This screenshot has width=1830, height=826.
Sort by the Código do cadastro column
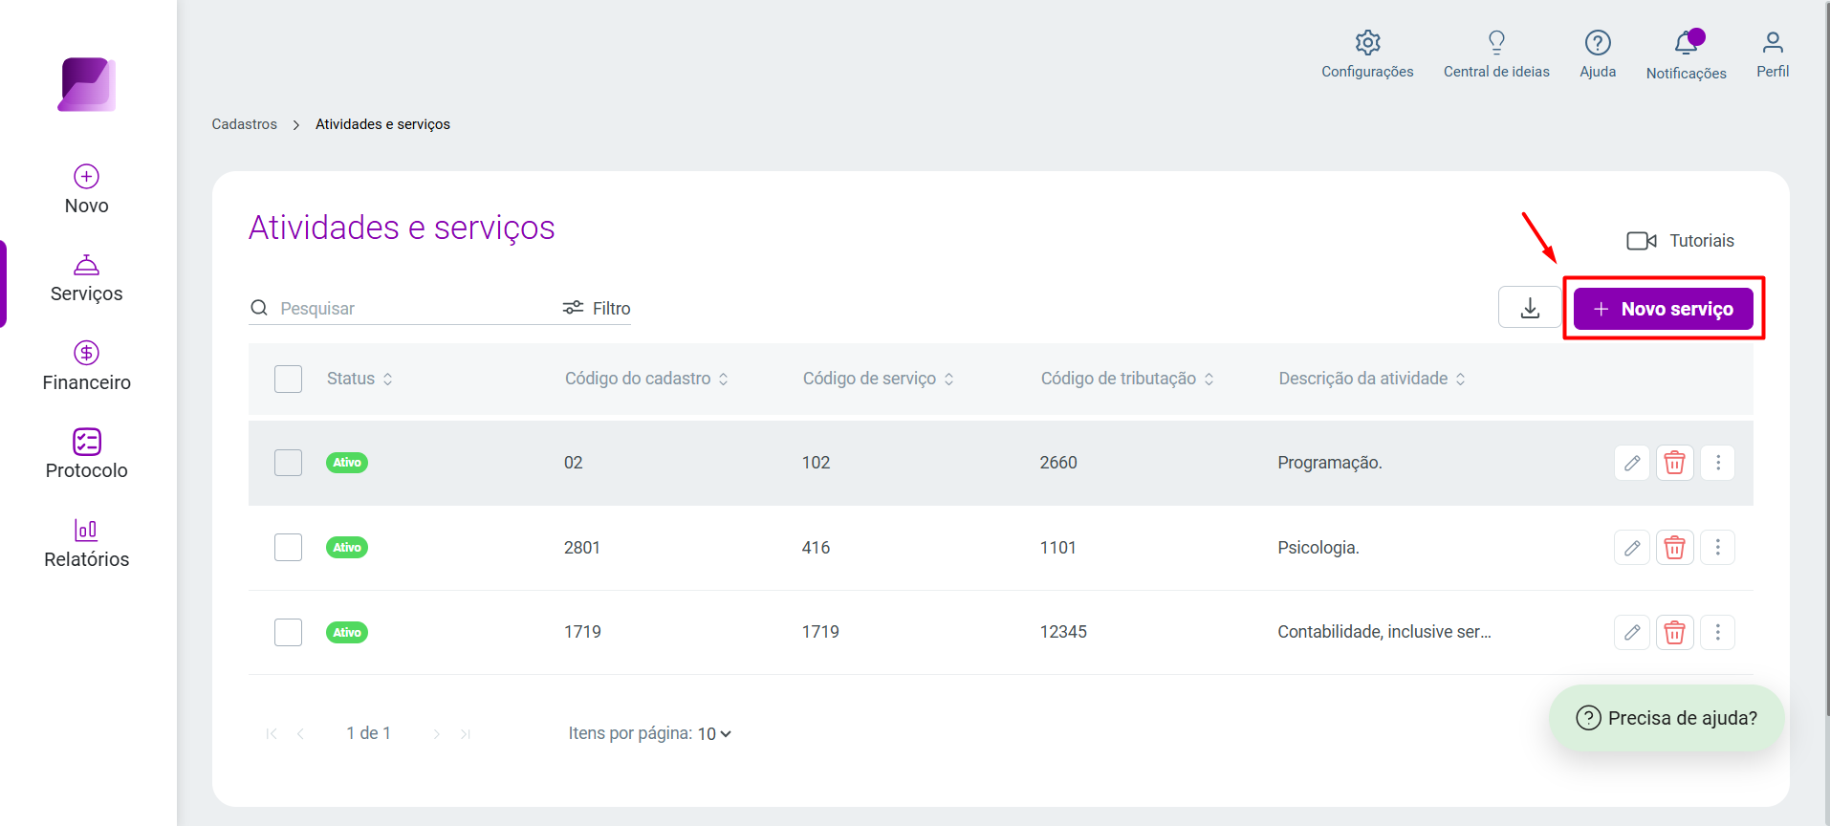coord(646,379)
